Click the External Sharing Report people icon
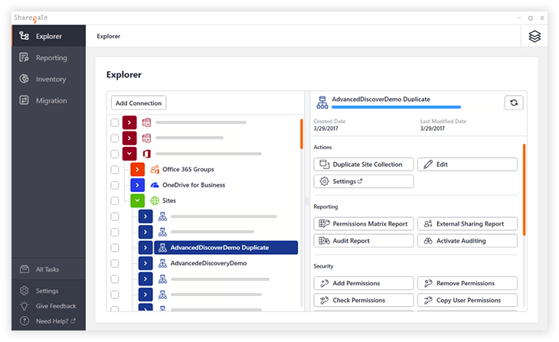559x342 pixels. [x=428, y=223]
